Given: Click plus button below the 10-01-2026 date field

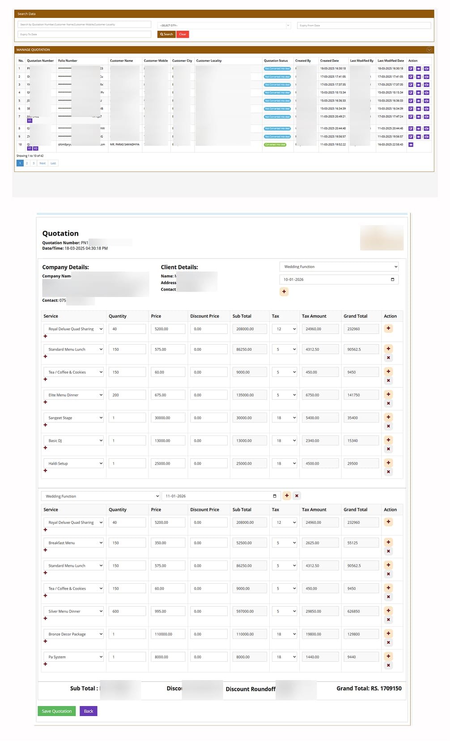Looking at the screenshot, I should pyautogui.click(x=284, y=292).
